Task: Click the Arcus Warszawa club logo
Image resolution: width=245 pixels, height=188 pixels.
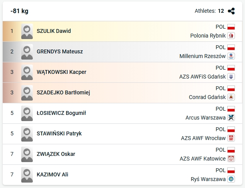Action: (x=231, y=118)
